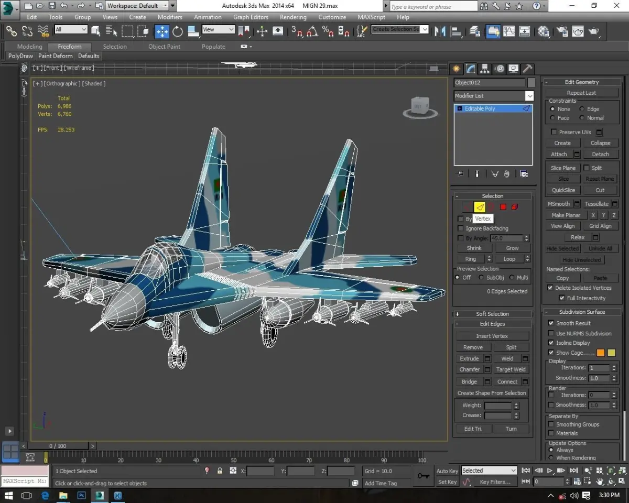Click the Grow selection button
The height and width of the screenshot is (503, 629).
[x=512, y=248]
